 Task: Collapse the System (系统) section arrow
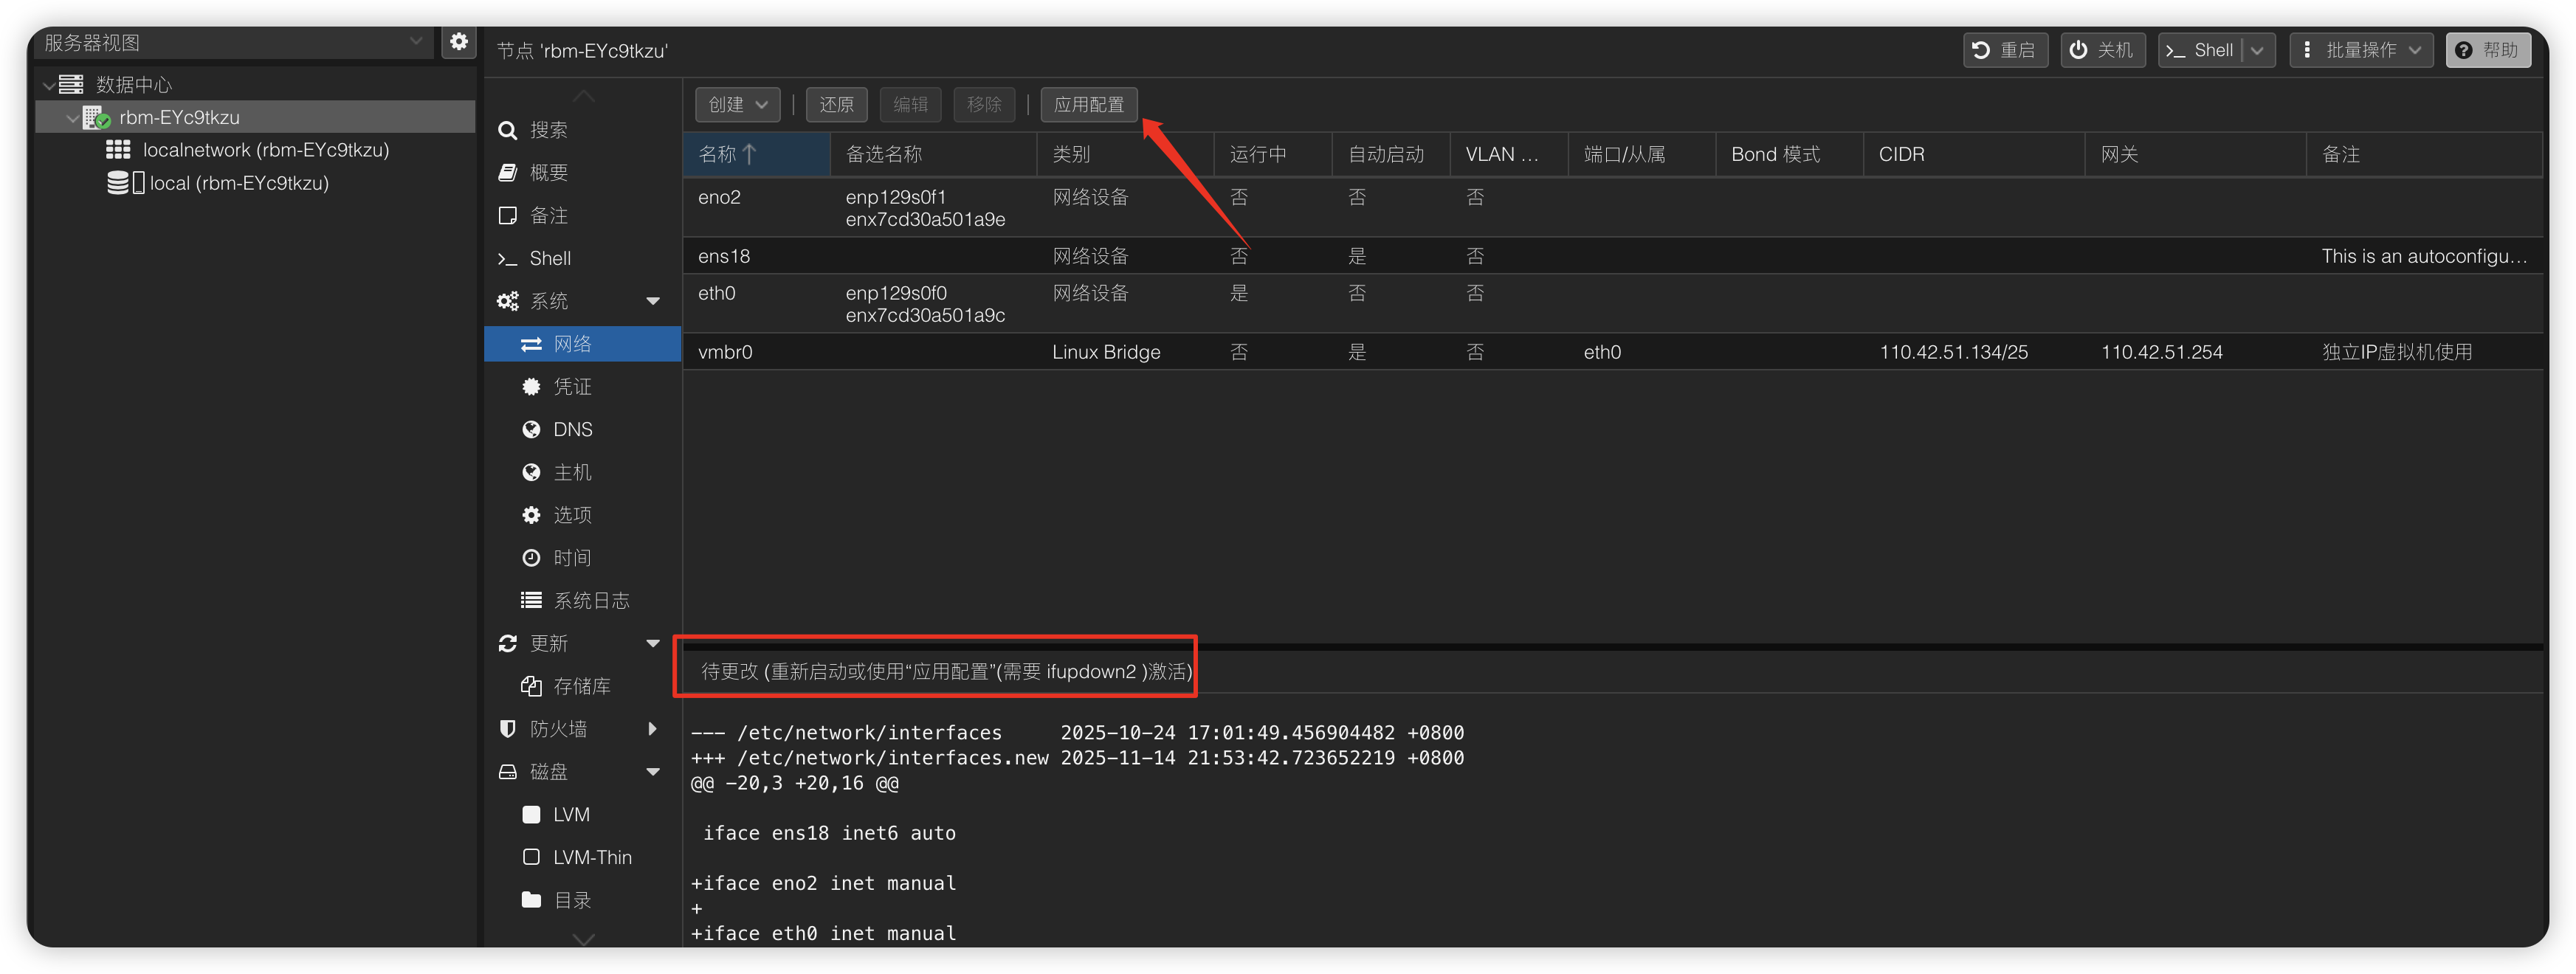(653, 301)
